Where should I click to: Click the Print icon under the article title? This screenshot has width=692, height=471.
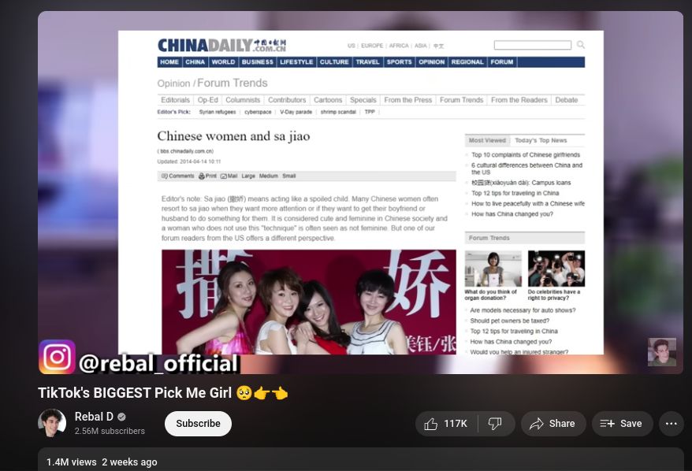[x=207, y=176]
